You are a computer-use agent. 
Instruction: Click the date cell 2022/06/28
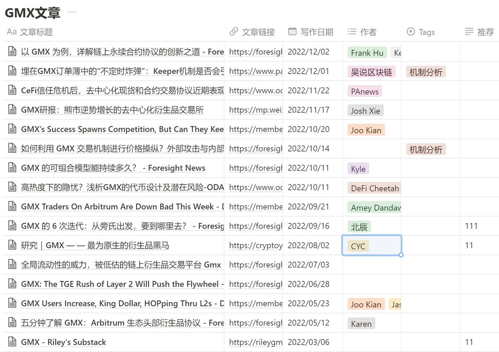coord(313,284)
